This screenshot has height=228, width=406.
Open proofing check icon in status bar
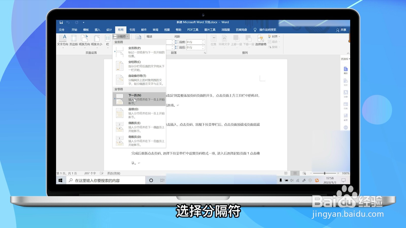click(101, 173)
